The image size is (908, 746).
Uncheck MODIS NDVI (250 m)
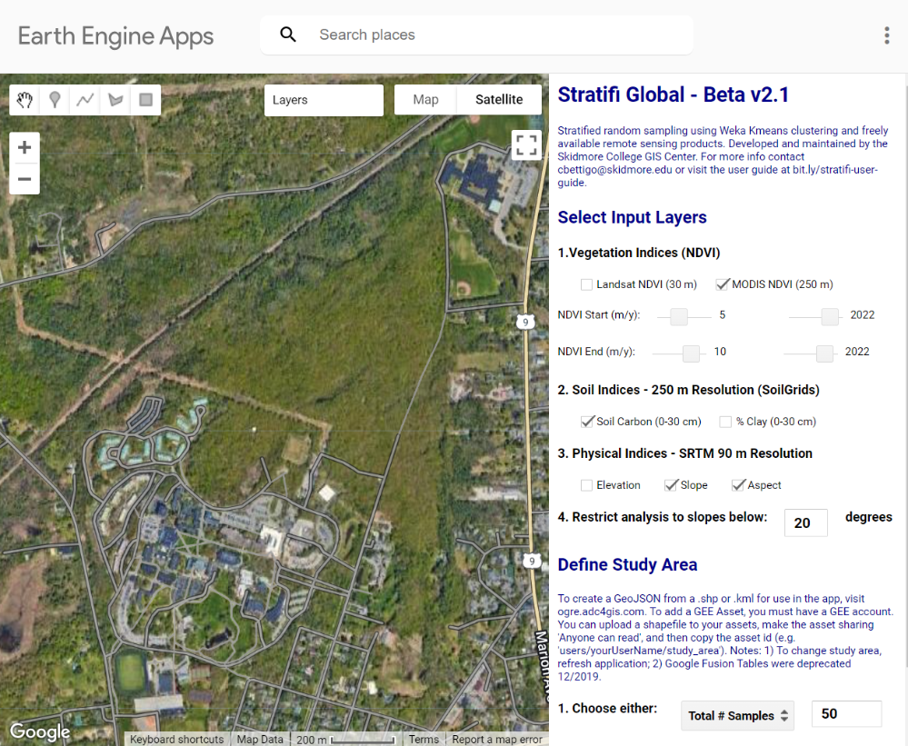click(722, 284)
